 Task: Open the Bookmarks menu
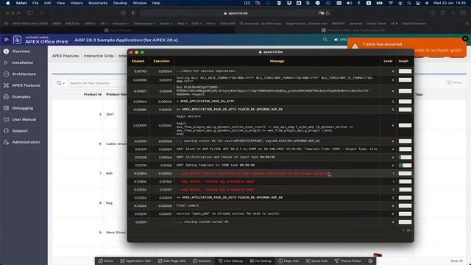coord(98,3)
